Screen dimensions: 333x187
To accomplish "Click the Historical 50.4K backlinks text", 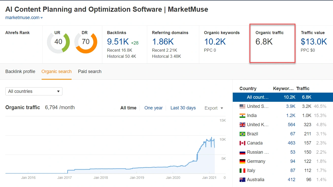I will coord(122,56).
